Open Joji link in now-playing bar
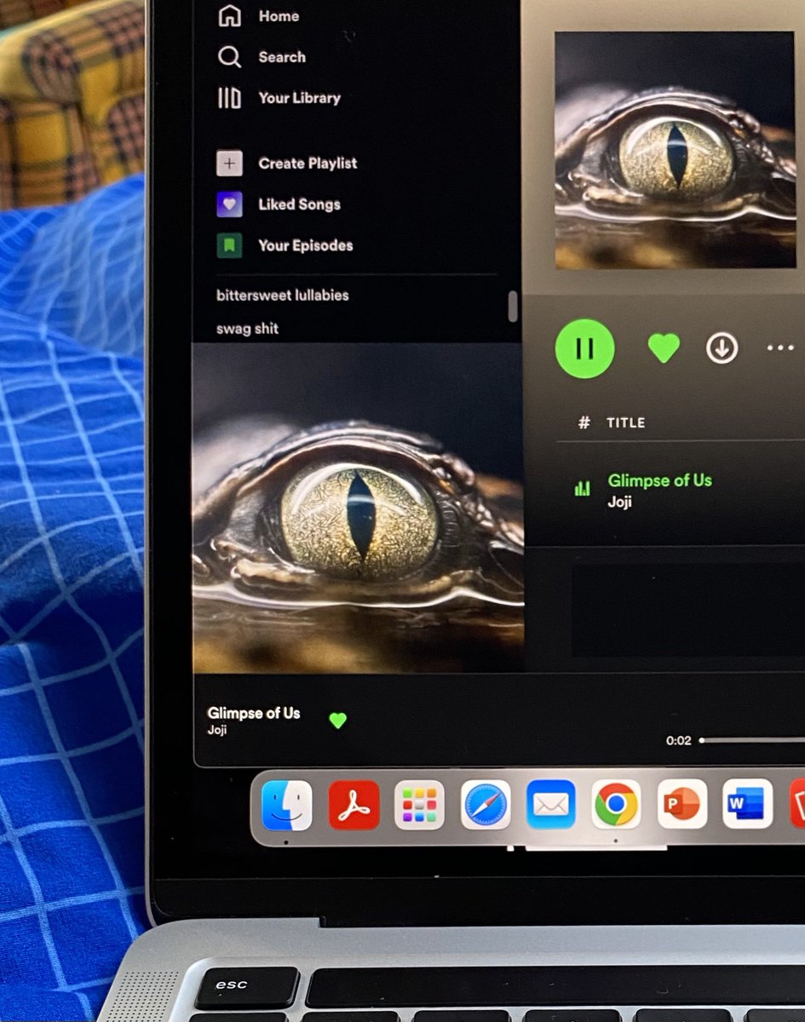805x1022 pixels. point(217,730)
